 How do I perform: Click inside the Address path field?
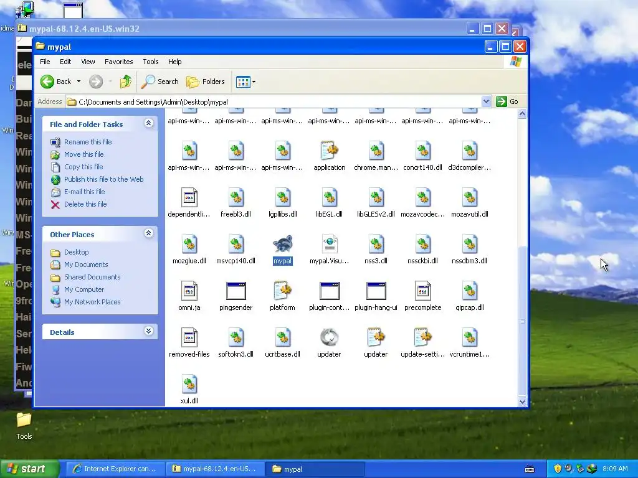(274, 102)
